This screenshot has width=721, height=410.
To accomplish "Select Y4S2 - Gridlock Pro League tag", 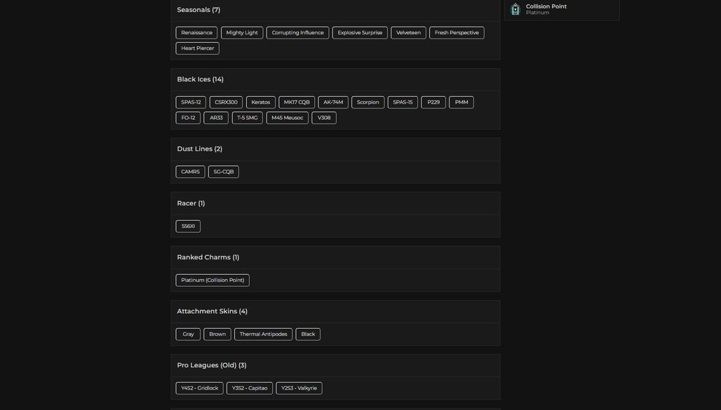I will point(200,388).
